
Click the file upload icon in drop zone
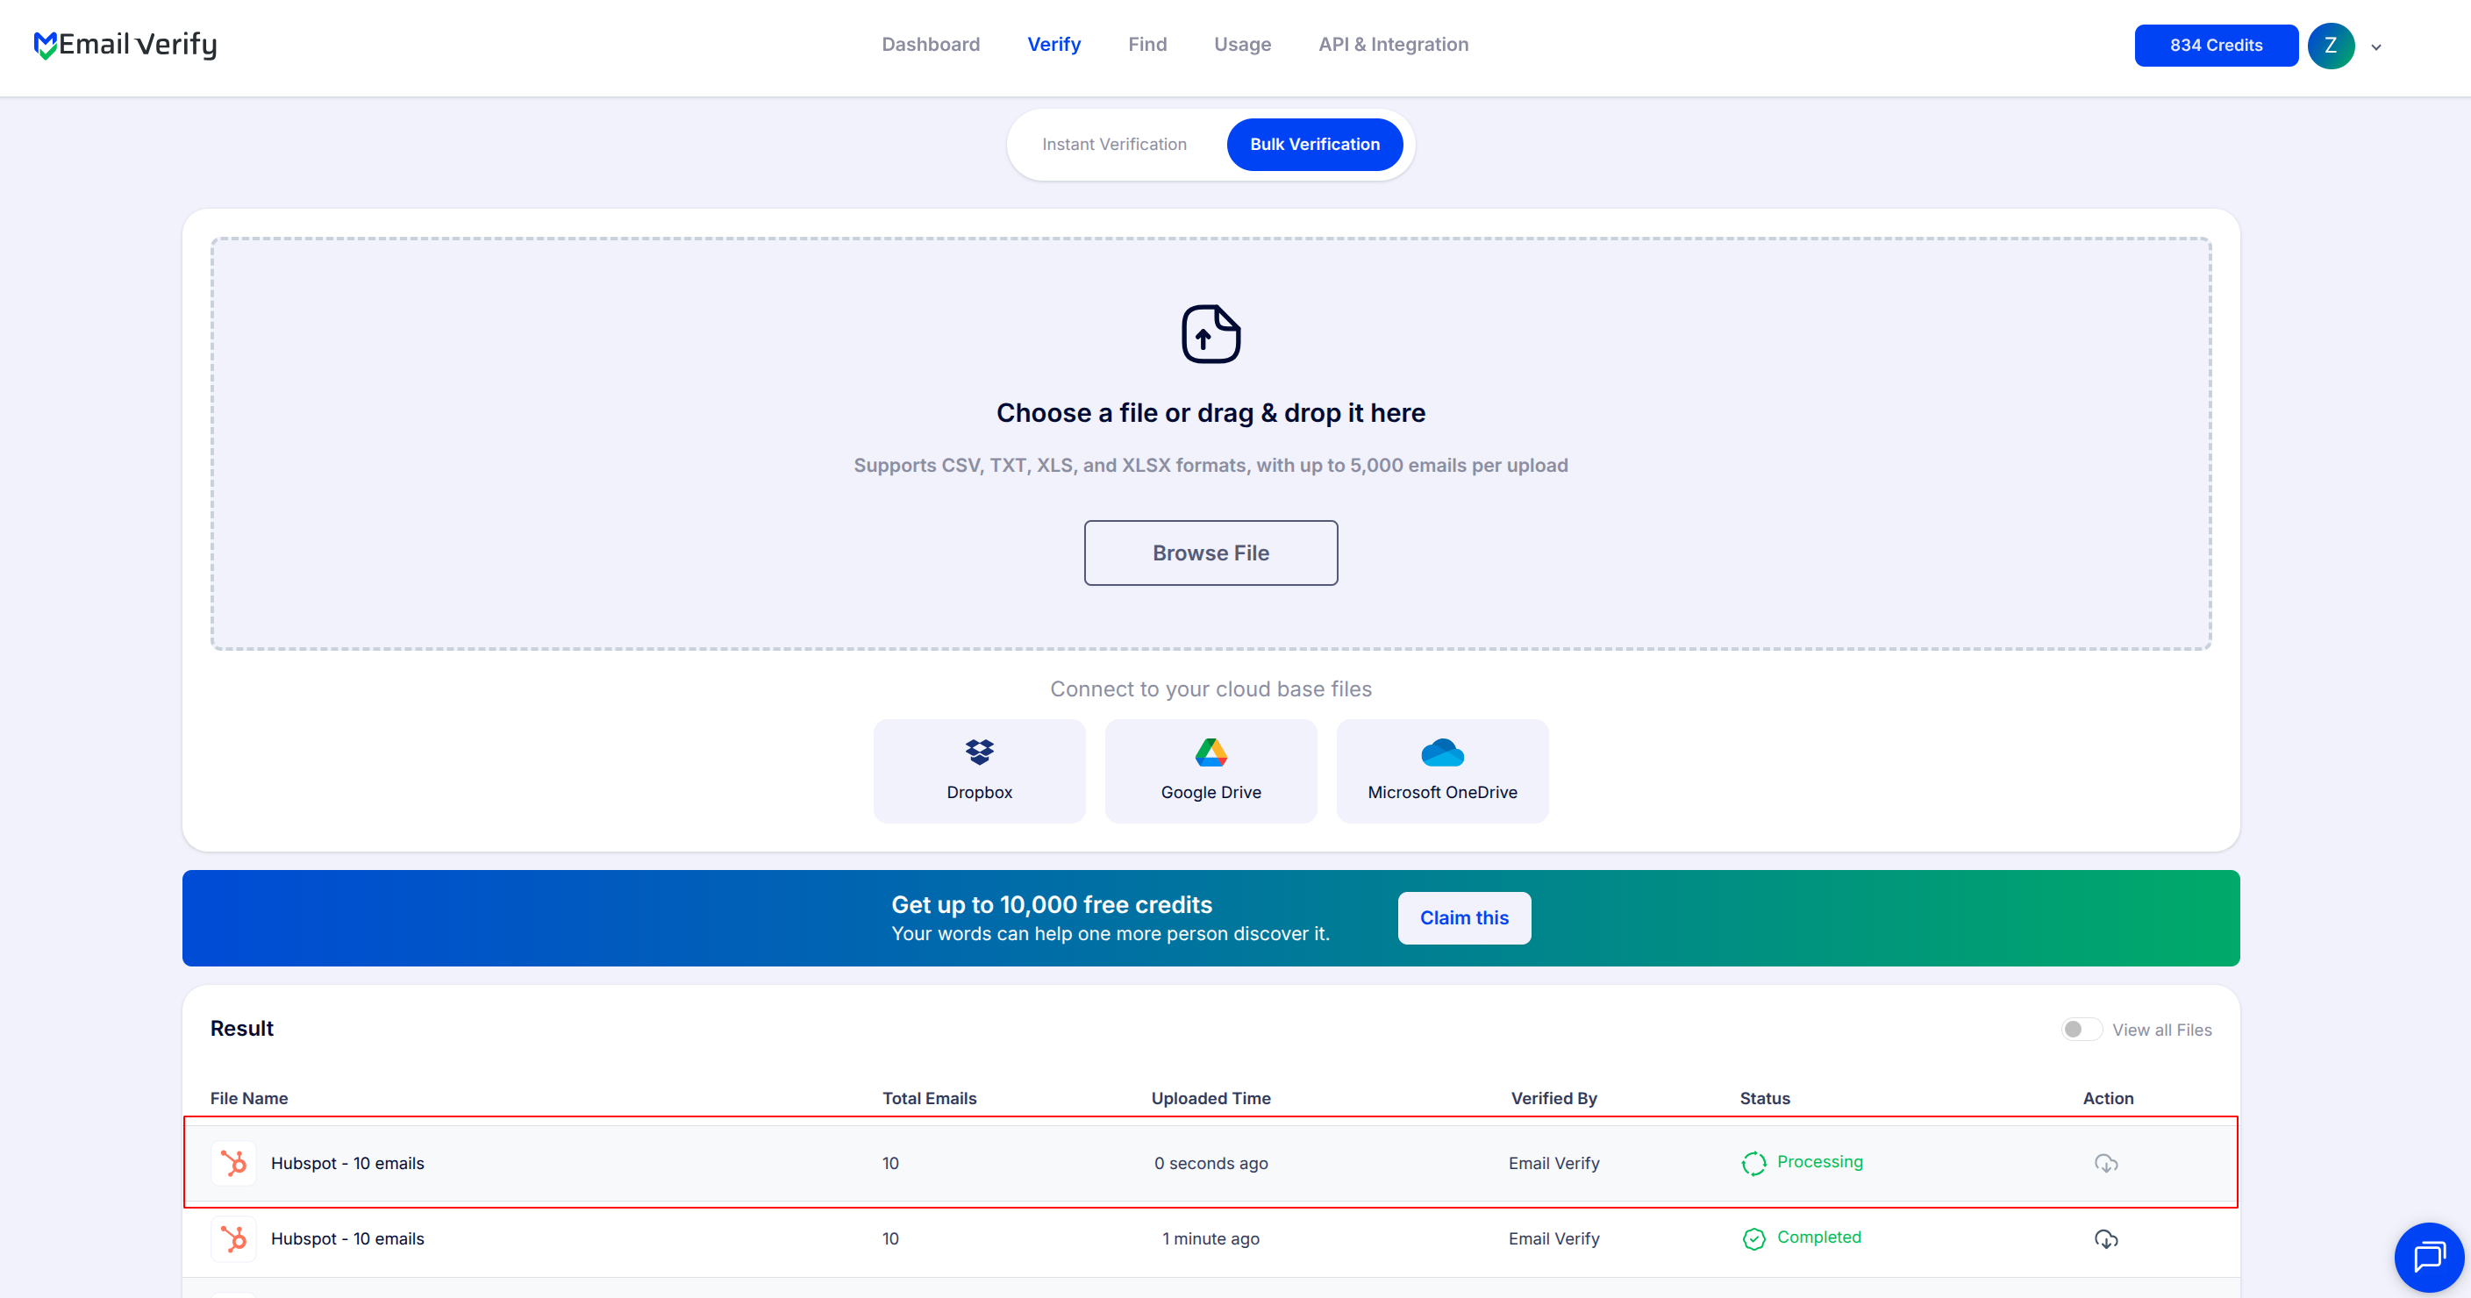pos(1211,334)
